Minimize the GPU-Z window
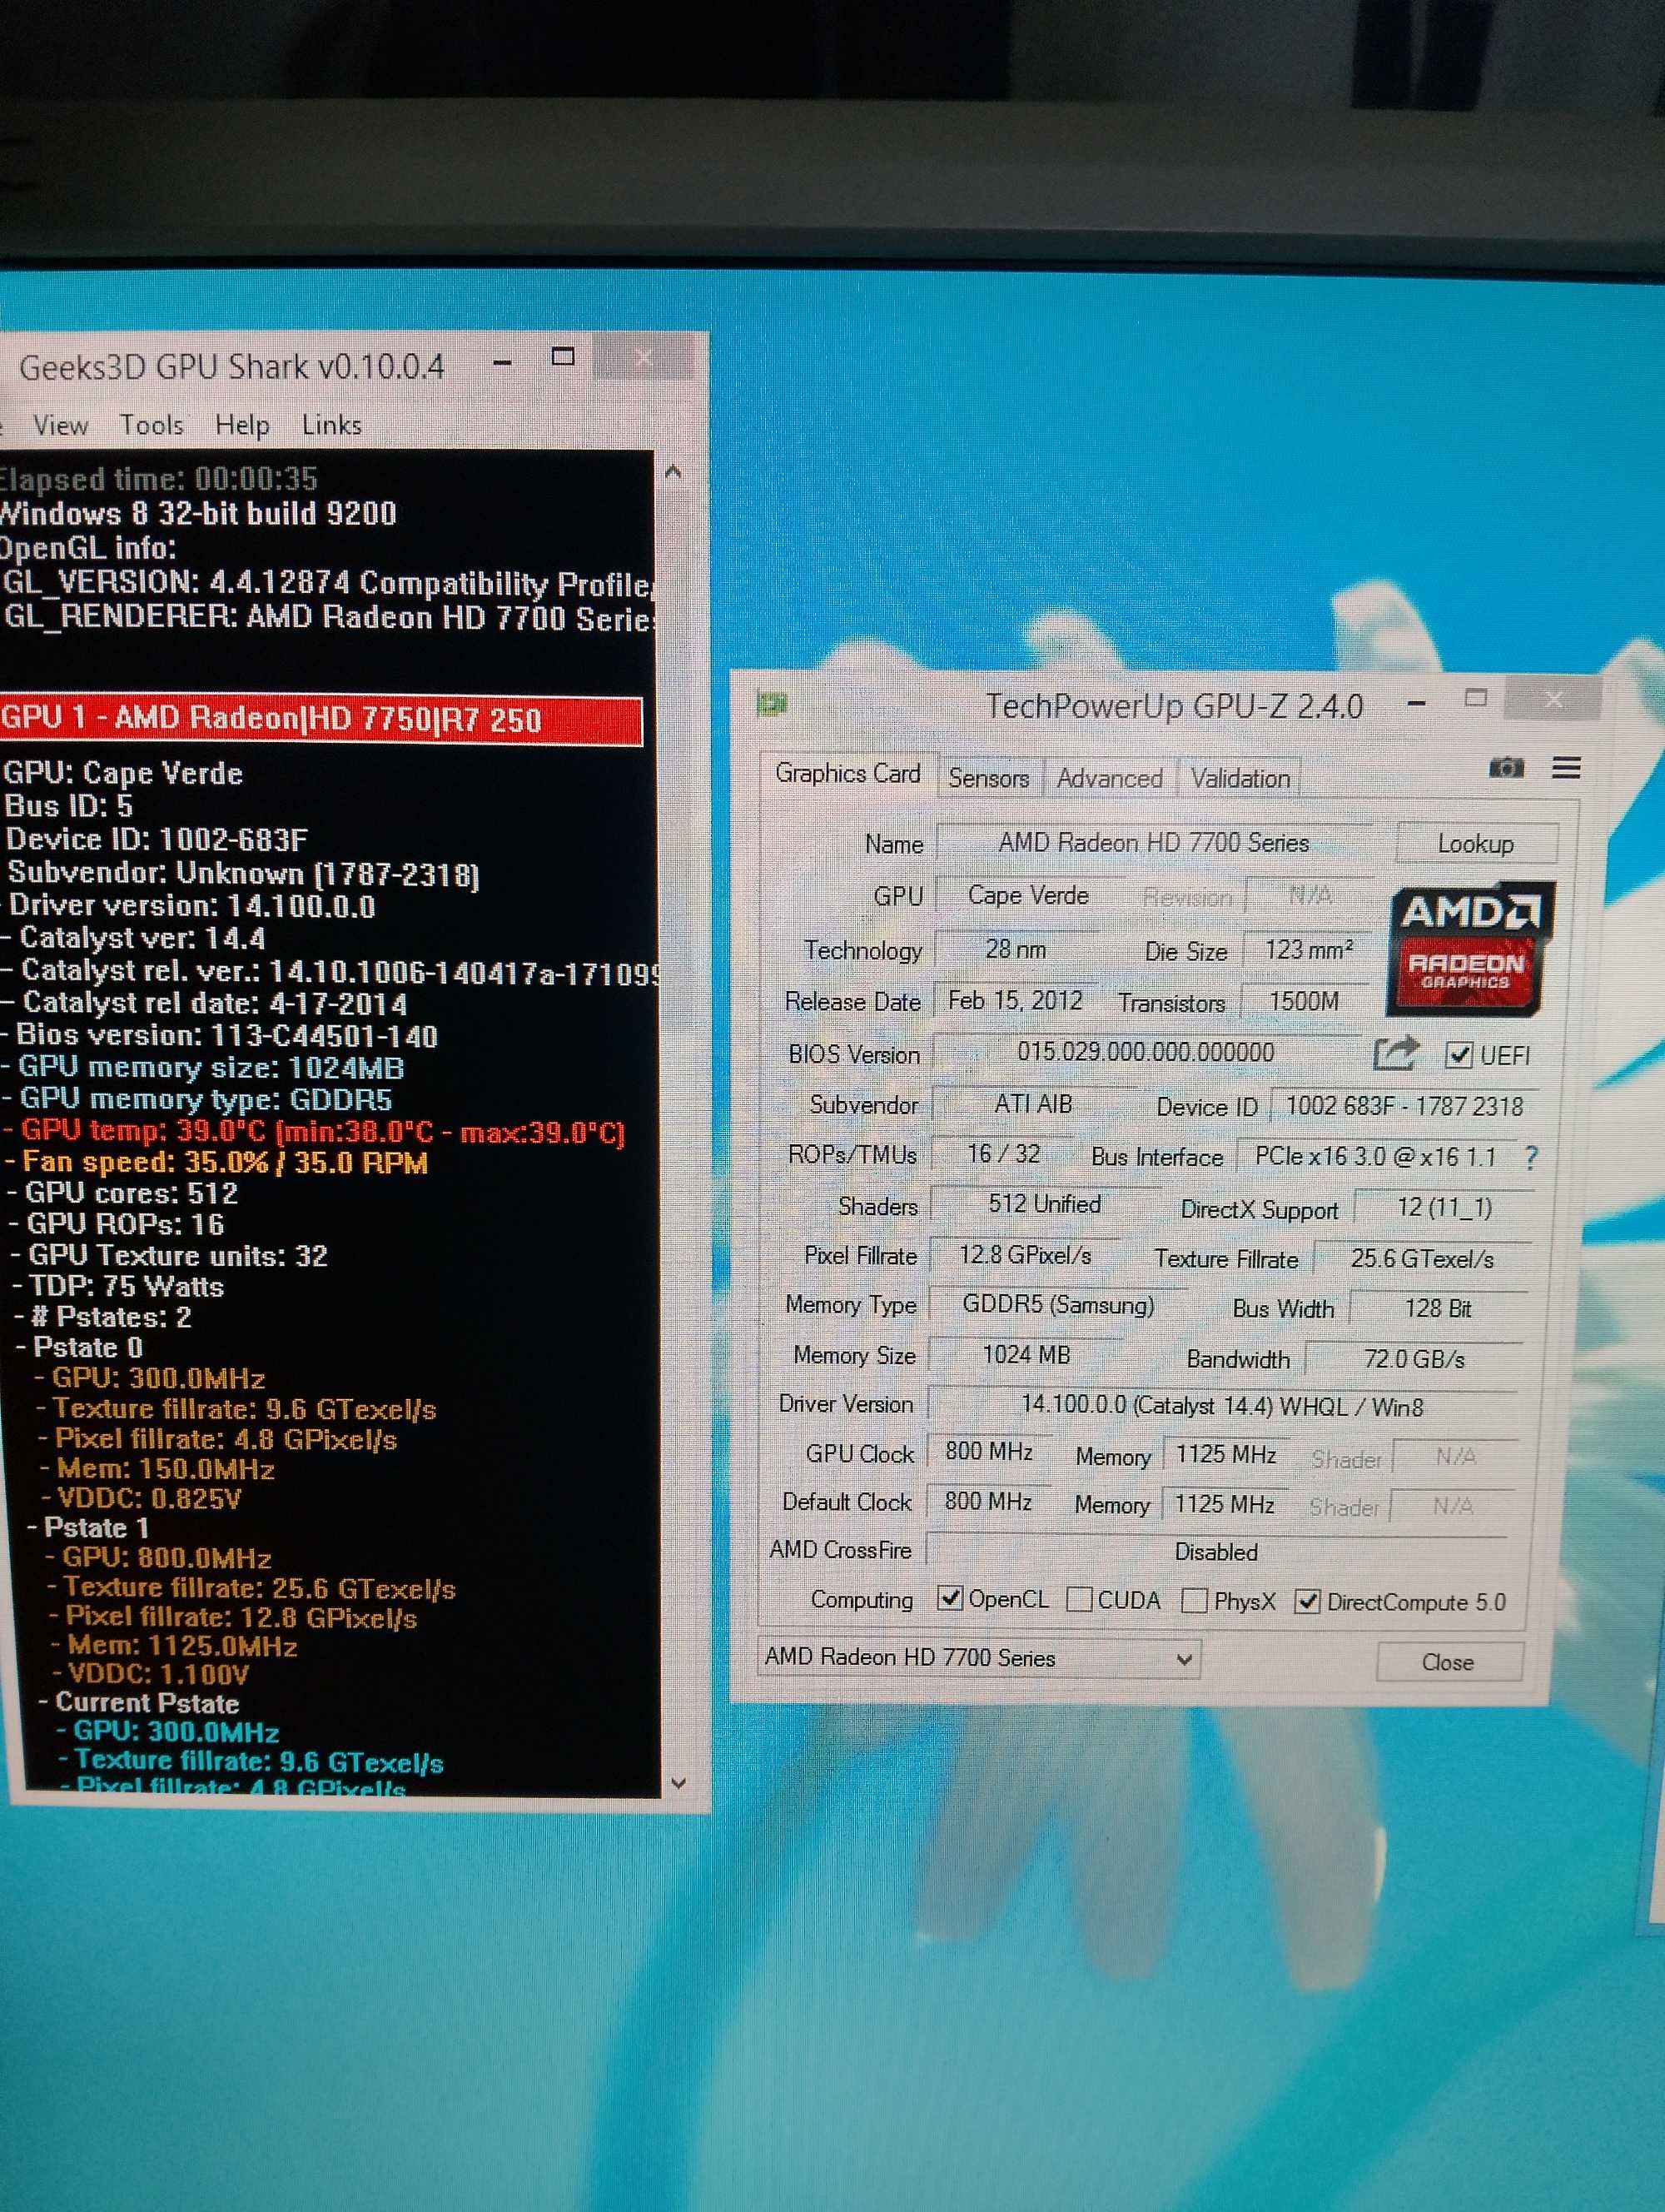This screenshot has width=1665, height=2212. [1416, 704]
